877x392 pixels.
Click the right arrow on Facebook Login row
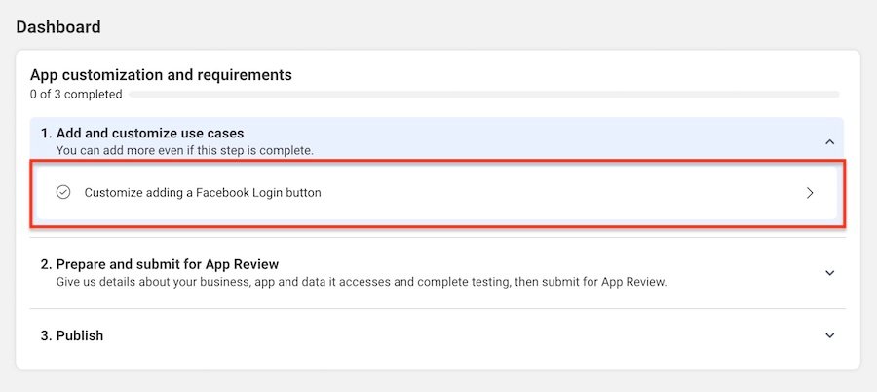[810, 193]
